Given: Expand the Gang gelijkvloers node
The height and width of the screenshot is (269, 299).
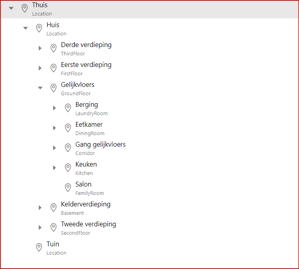Looking at the screenshot, I should [54, 148].
